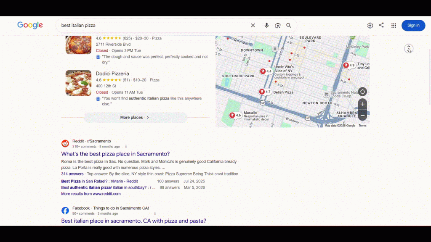
Task: Clear the search box text
Action: click(253, 25)
